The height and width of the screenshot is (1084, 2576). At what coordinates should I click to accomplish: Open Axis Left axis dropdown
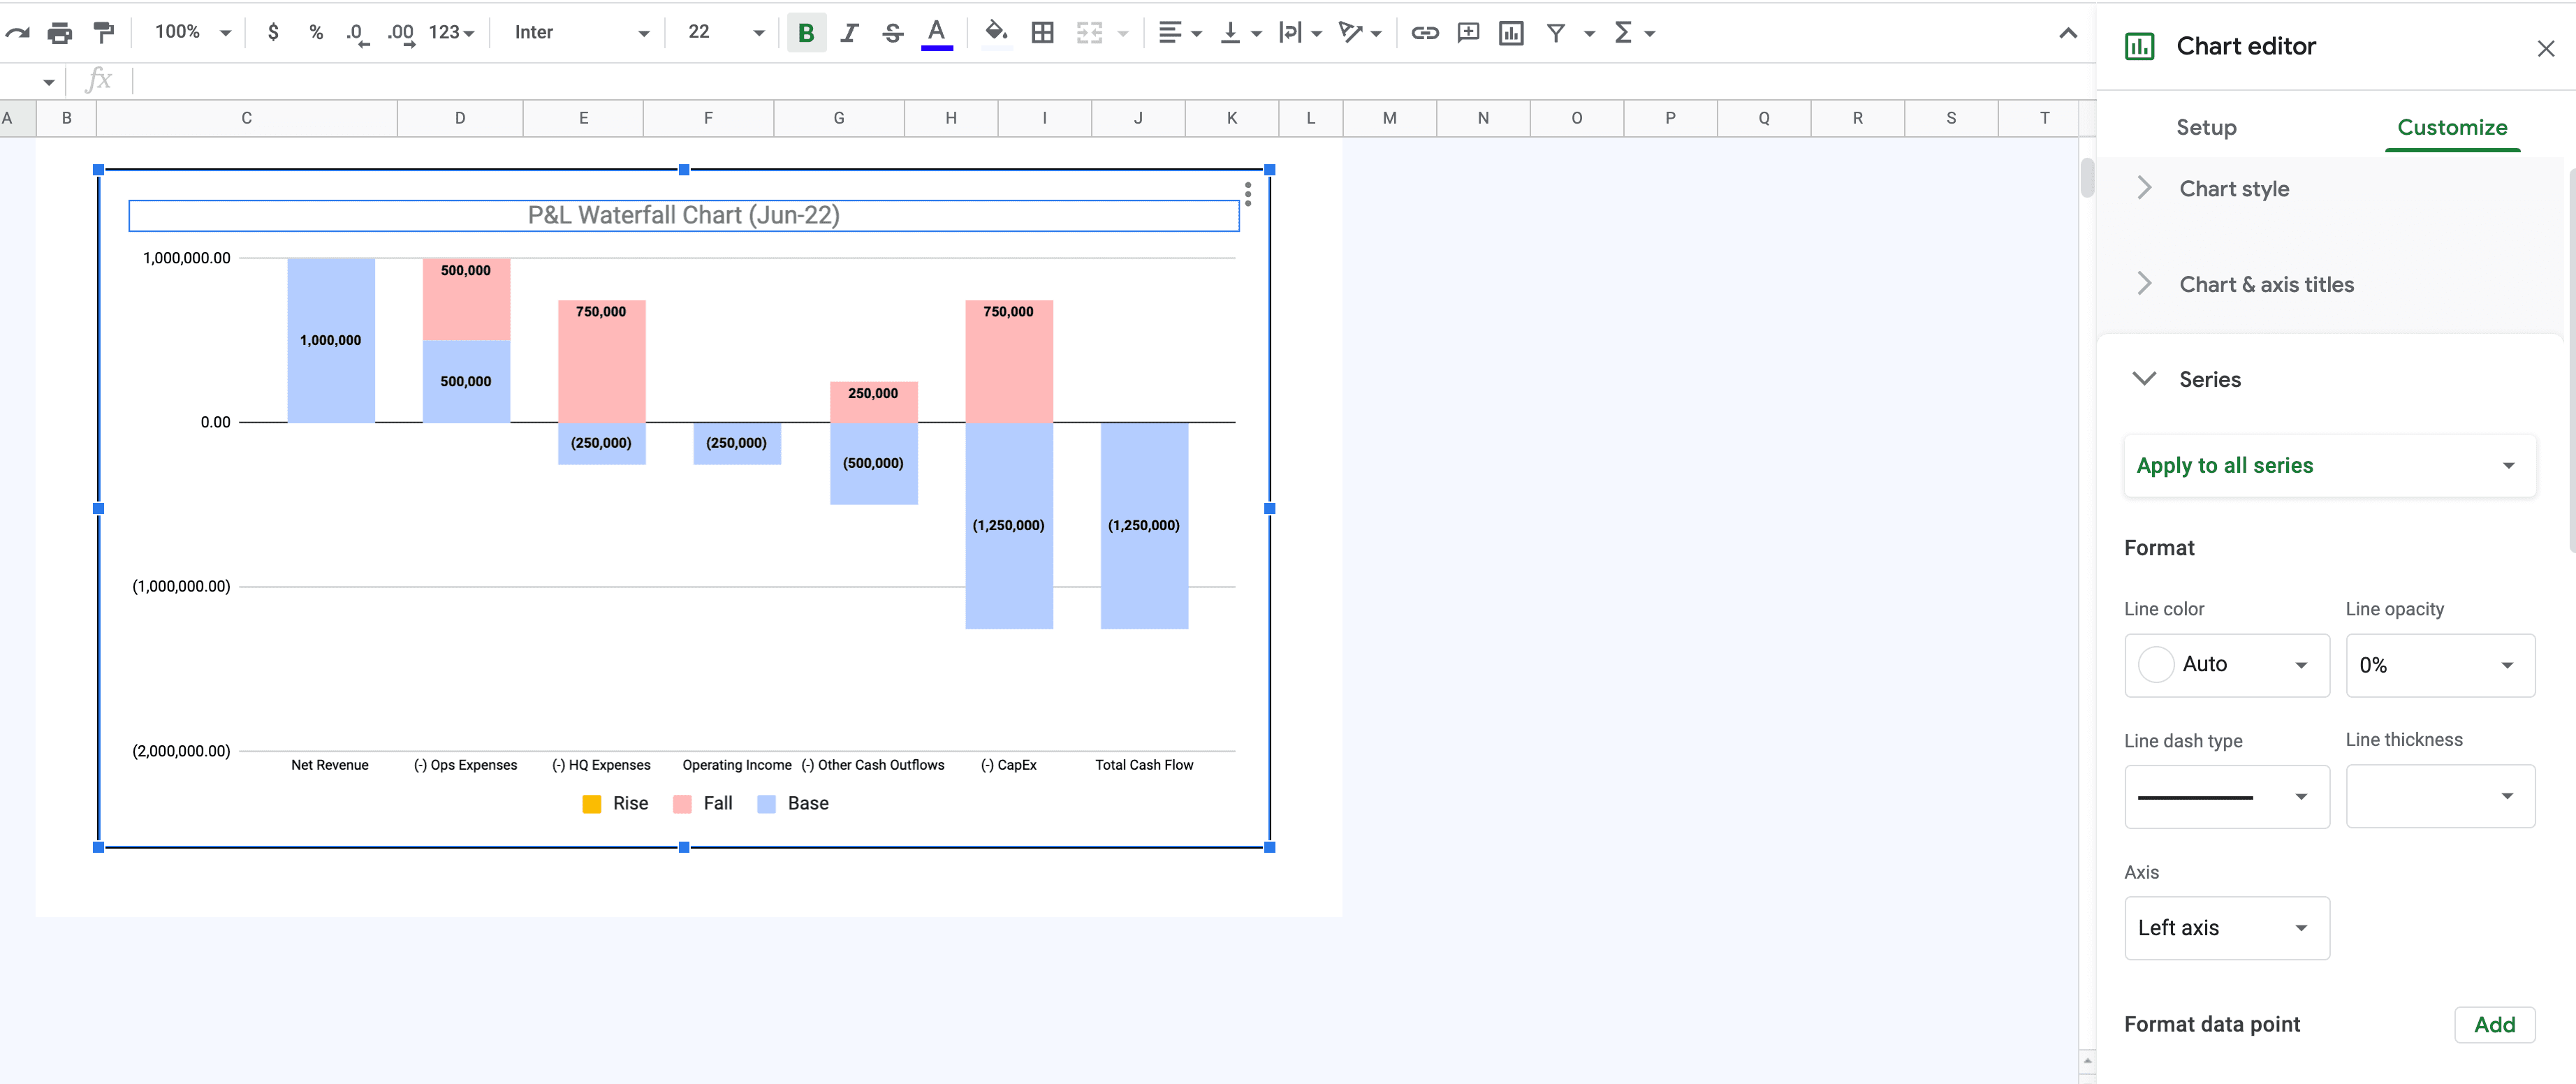pos(2226,928)
